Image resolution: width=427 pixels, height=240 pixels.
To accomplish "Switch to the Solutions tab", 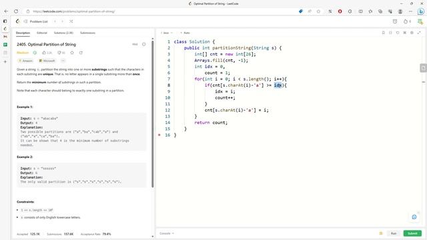I will click(63, 33).
